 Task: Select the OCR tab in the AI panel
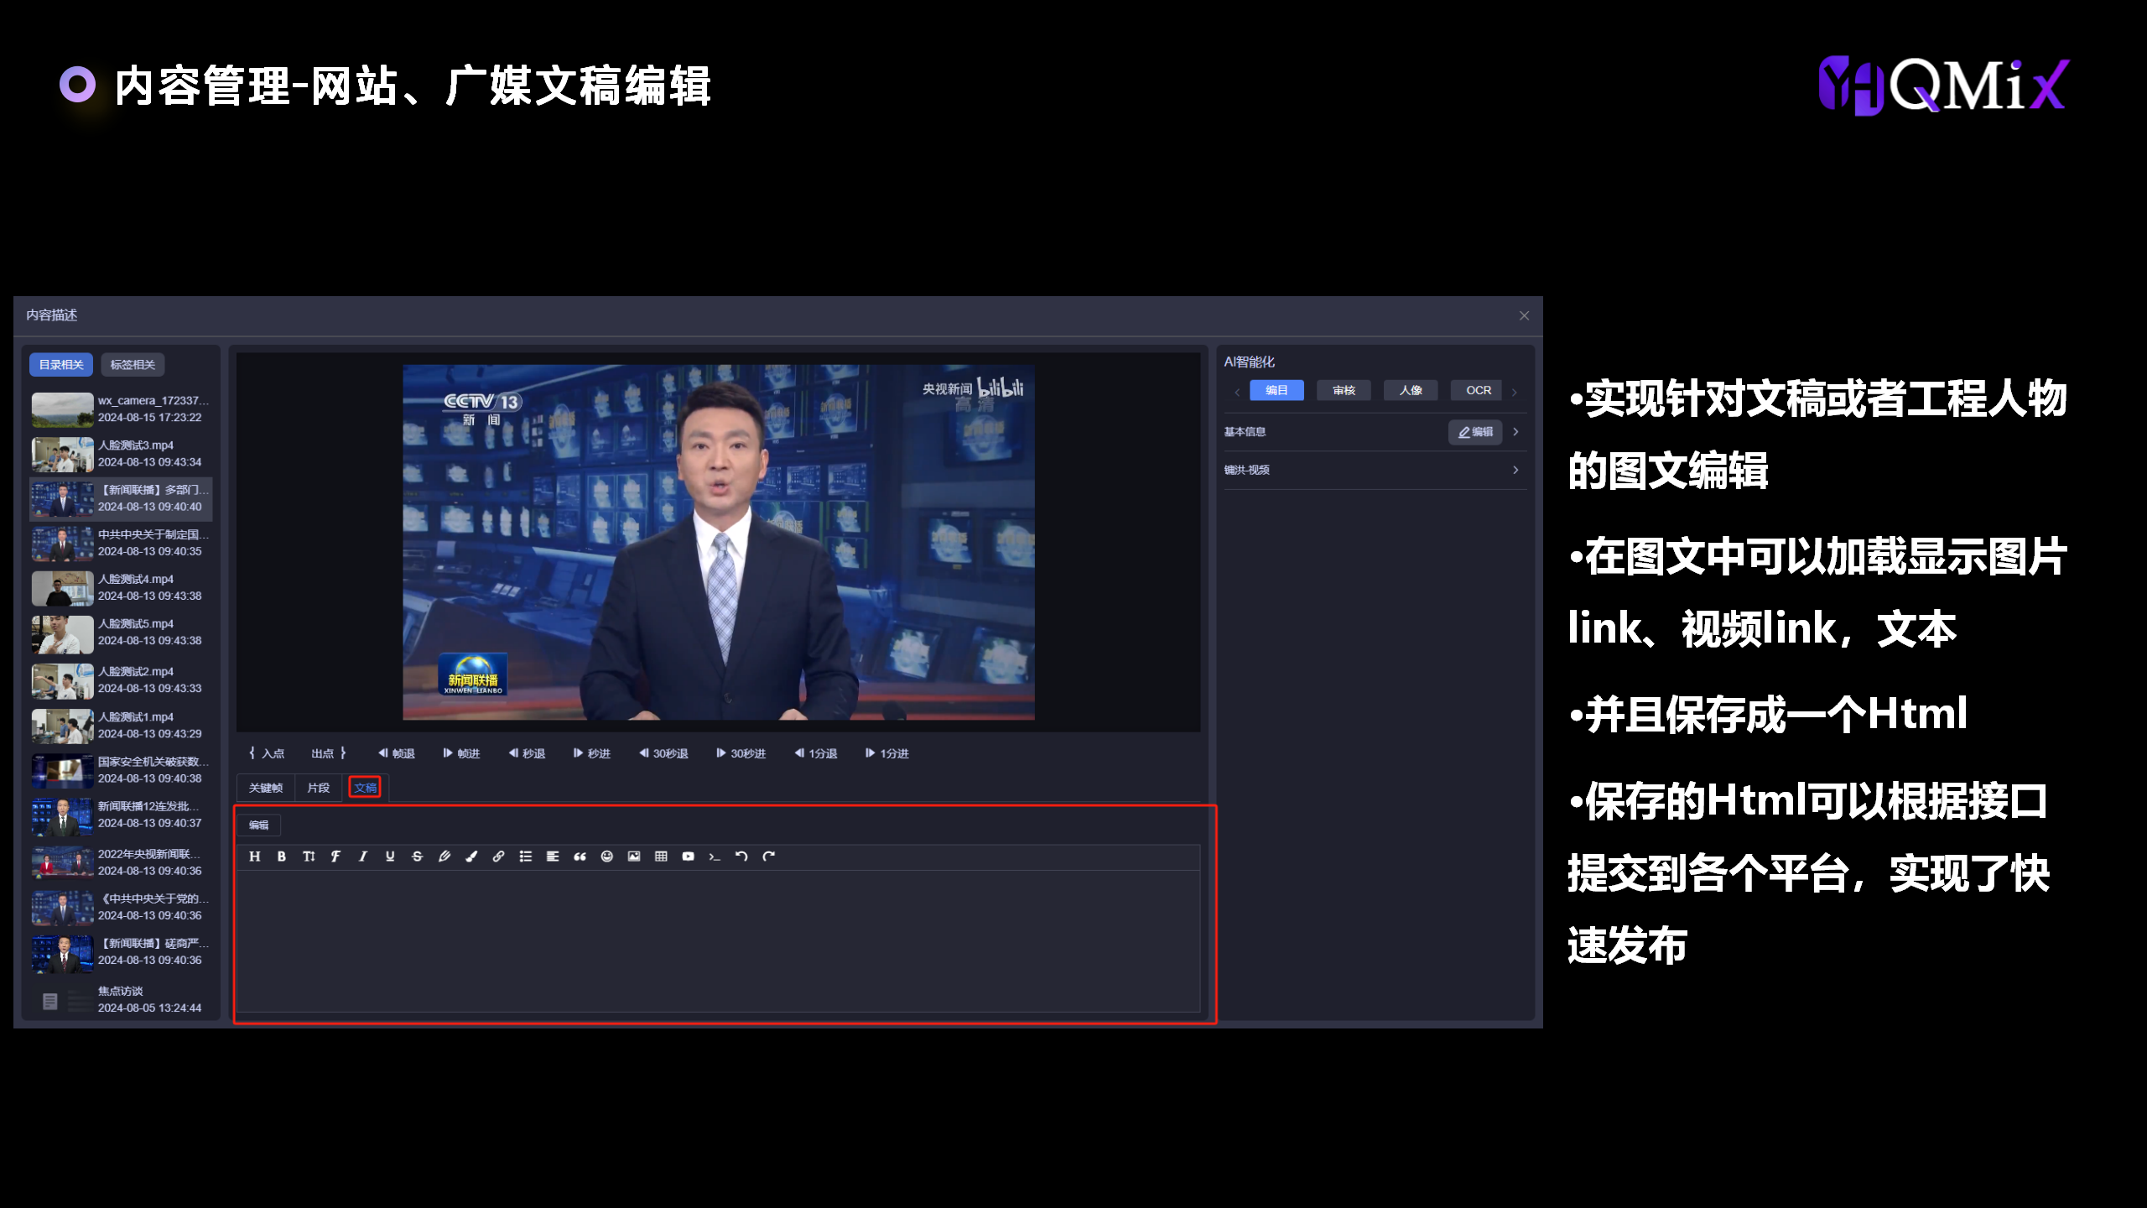(1478, 390)
